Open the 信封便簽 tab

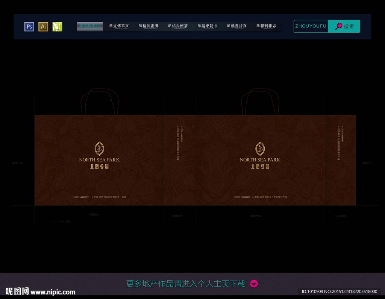coord(178,26)
